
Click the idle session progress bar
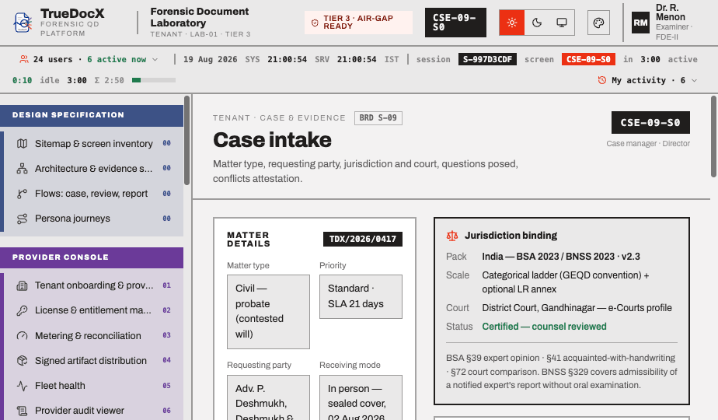[154, 80]
